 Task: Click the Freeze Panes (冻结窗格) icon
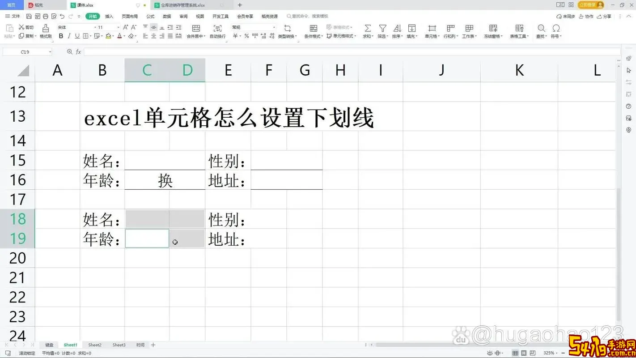click(493, 28)
